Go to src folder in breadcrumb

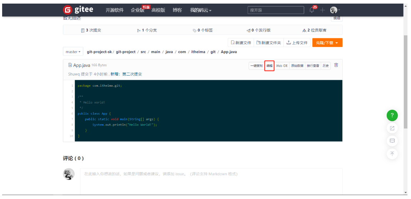143,52
